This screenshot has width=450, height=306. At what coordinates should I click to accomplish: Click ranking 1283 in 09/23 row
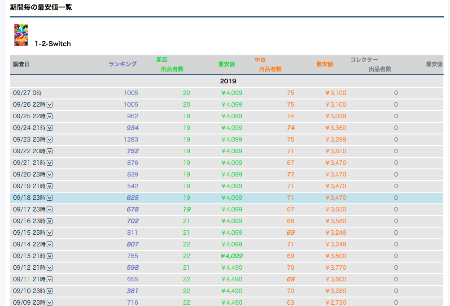131,139
